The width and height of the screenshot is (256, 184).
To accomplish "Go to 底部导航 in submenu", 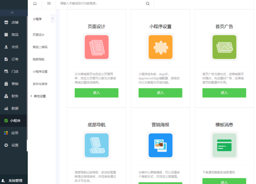I will 38,59.
